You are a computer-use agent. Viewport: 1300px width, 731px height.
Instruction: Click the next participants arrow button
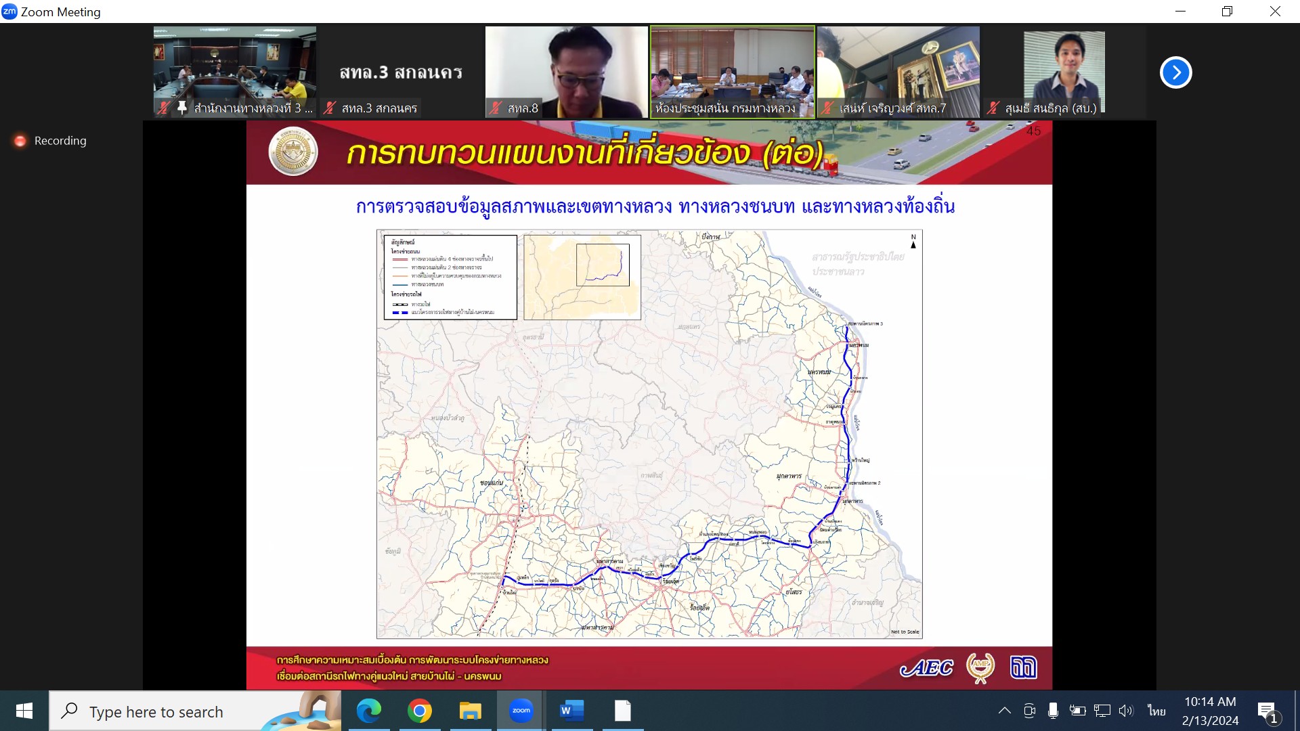point(1175,72)
